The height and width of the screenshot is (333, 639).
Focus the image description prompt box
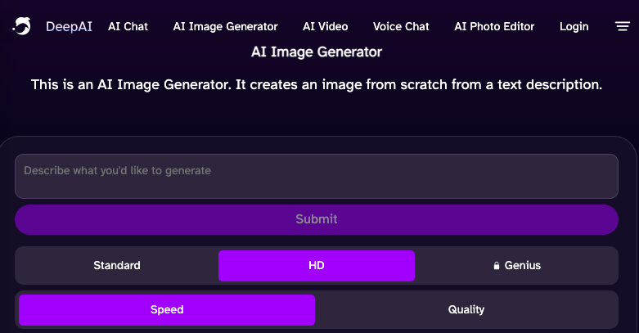pos(317,176)
